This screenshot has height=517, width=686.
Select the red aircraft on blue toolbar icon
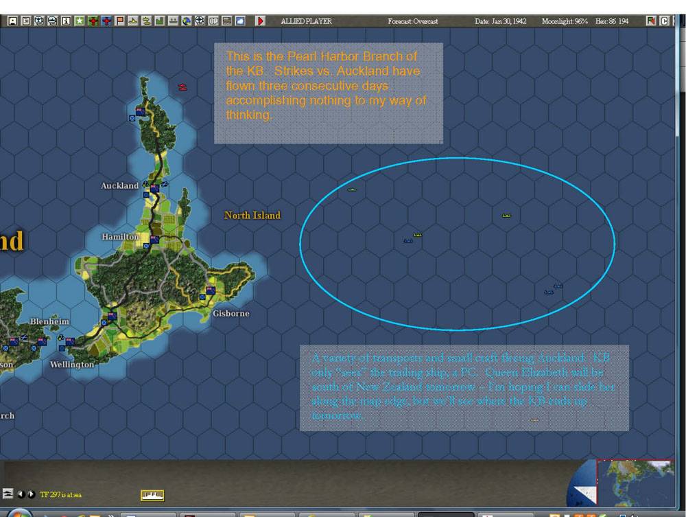click(106, 21)
